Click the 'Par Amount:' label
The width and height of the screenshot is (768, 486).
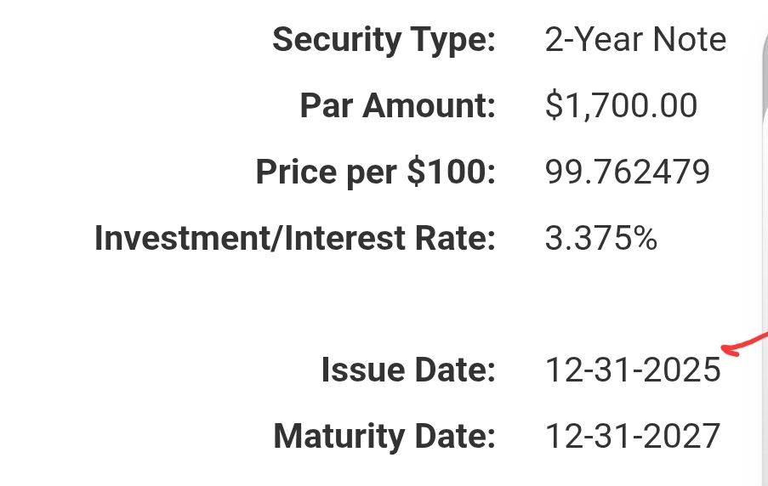[397, 106]
